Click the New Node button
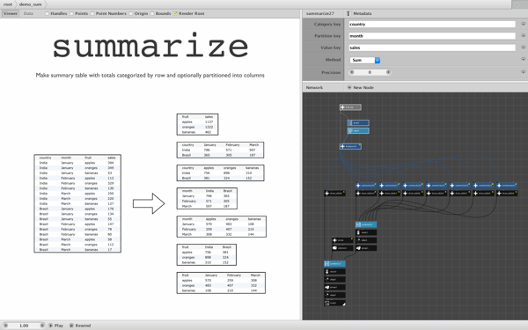 coord(361,87)
